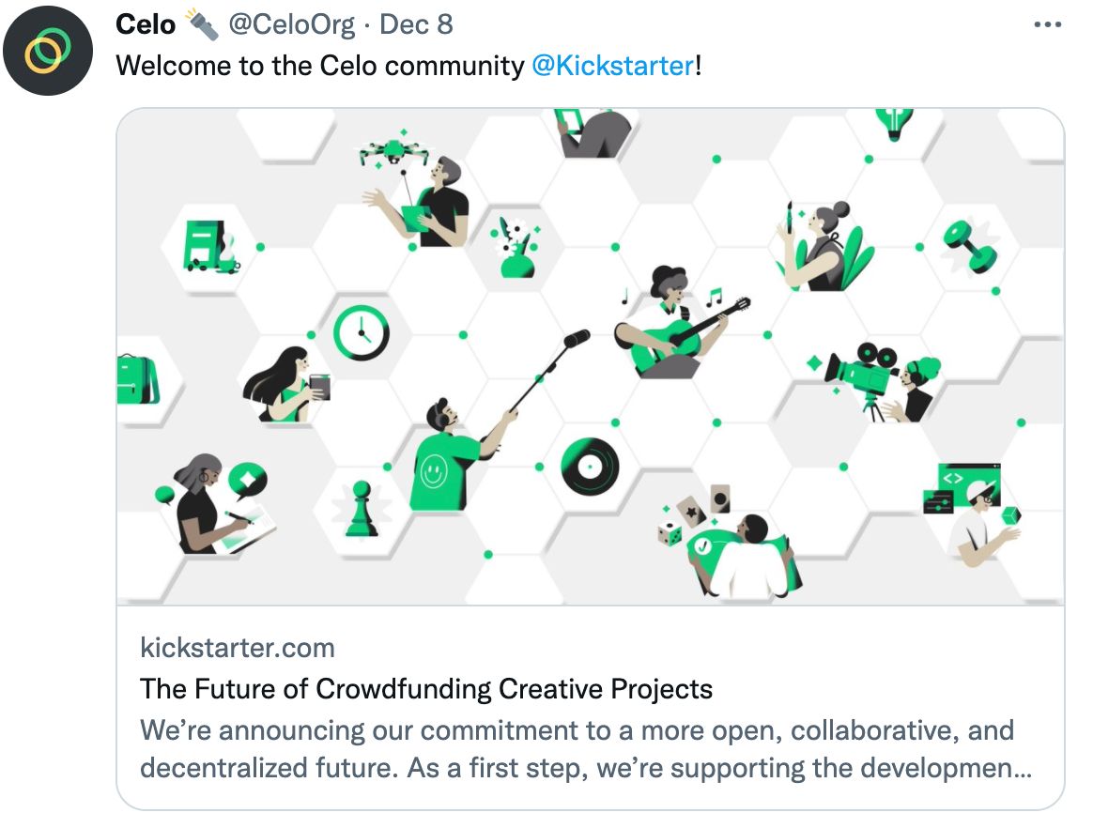Click the flashlight emoji beside Celo name
The width and height of the screenshot is (1093, 828).
coord(201,24)
